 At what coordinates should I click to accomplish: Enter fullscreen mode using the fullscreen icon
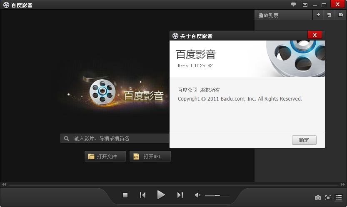pos(328,198)
